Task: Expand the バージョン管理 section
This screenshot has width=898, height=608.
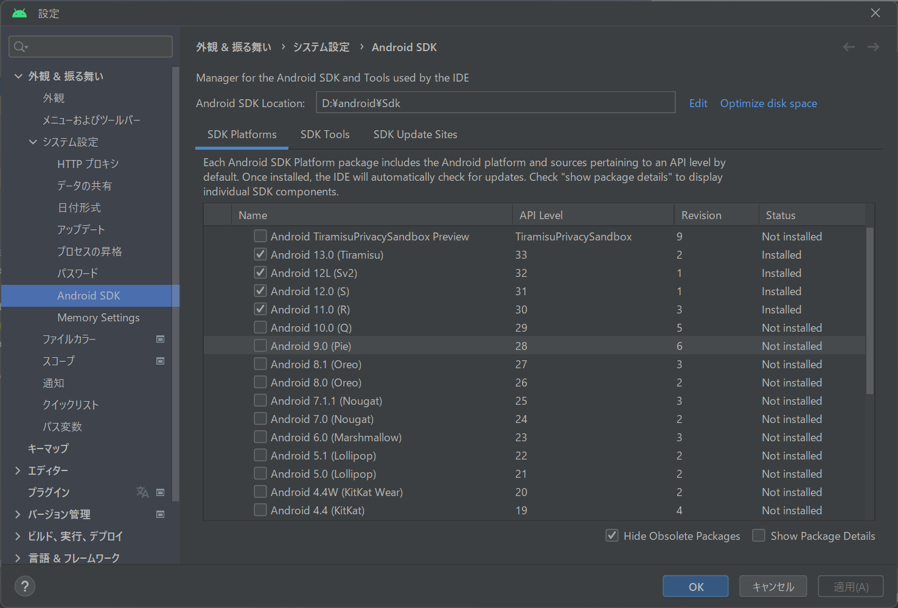Action: (18, 514)
